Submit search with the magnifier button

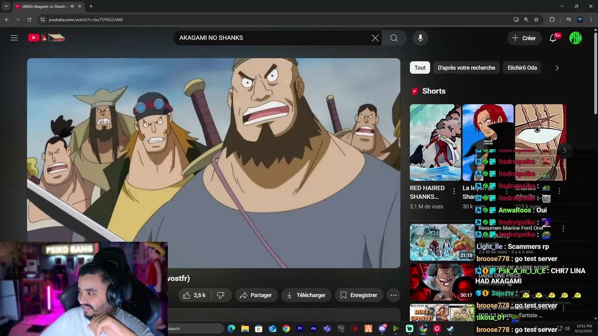tap(394, 38)
